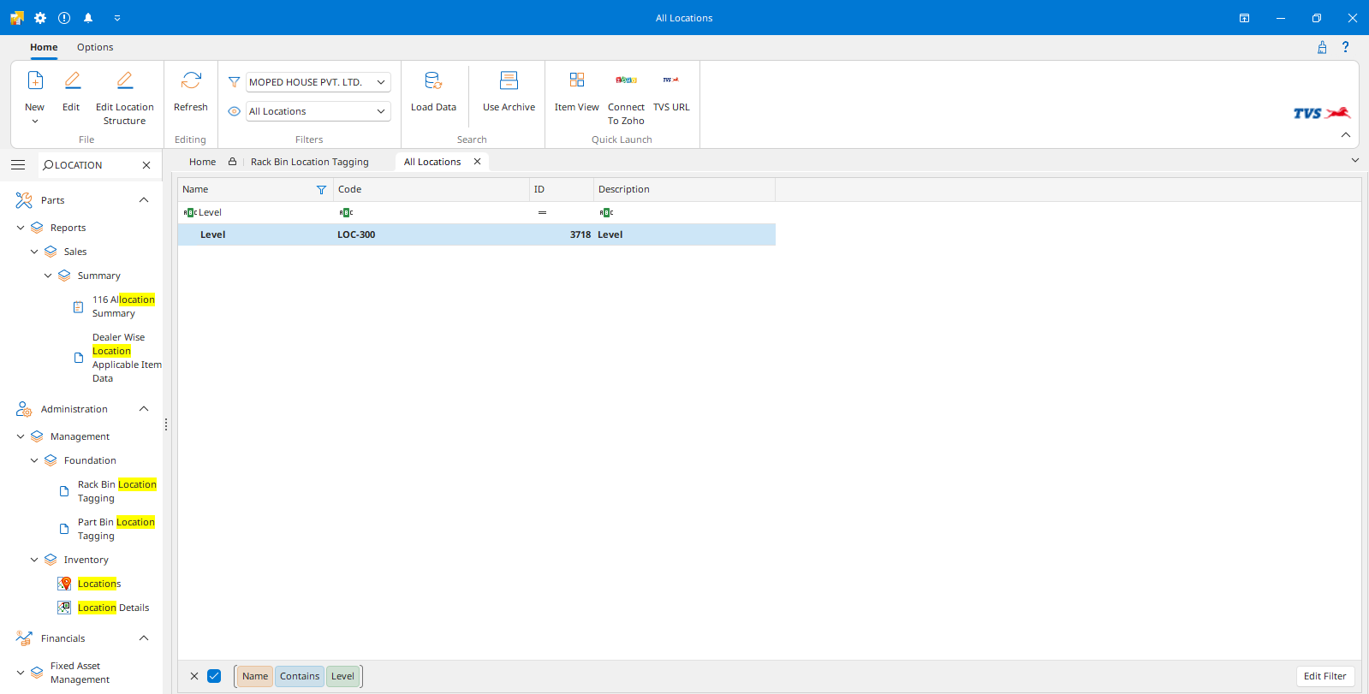Open Location Details in Inventory tree
Viewport: 1369px width, 694px height.
(113, 608)
